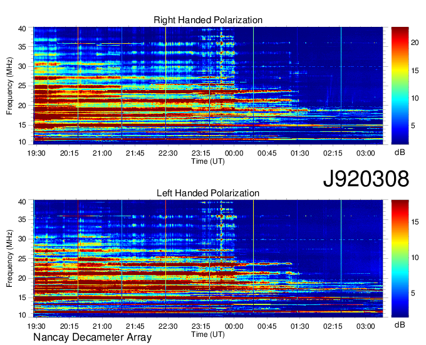426x345 pixels.
Task: Click the "Frequency (MHz)" axis label of the top plot
Action: click(x=9, y=86)
